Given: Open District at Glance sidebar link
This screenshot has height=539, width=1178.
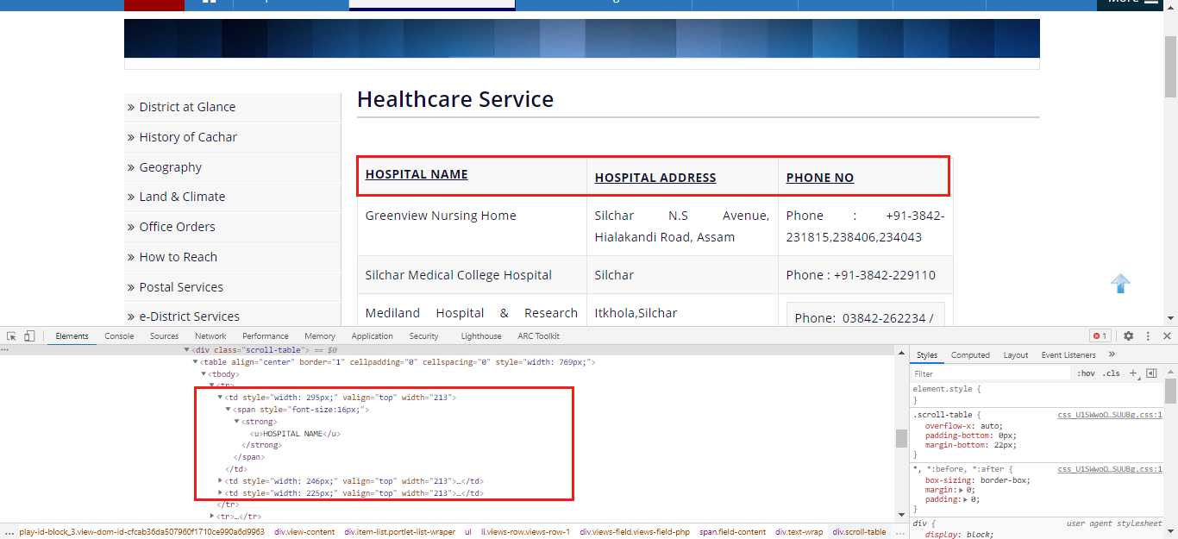Looking at the screenshot, I should 187,107.
